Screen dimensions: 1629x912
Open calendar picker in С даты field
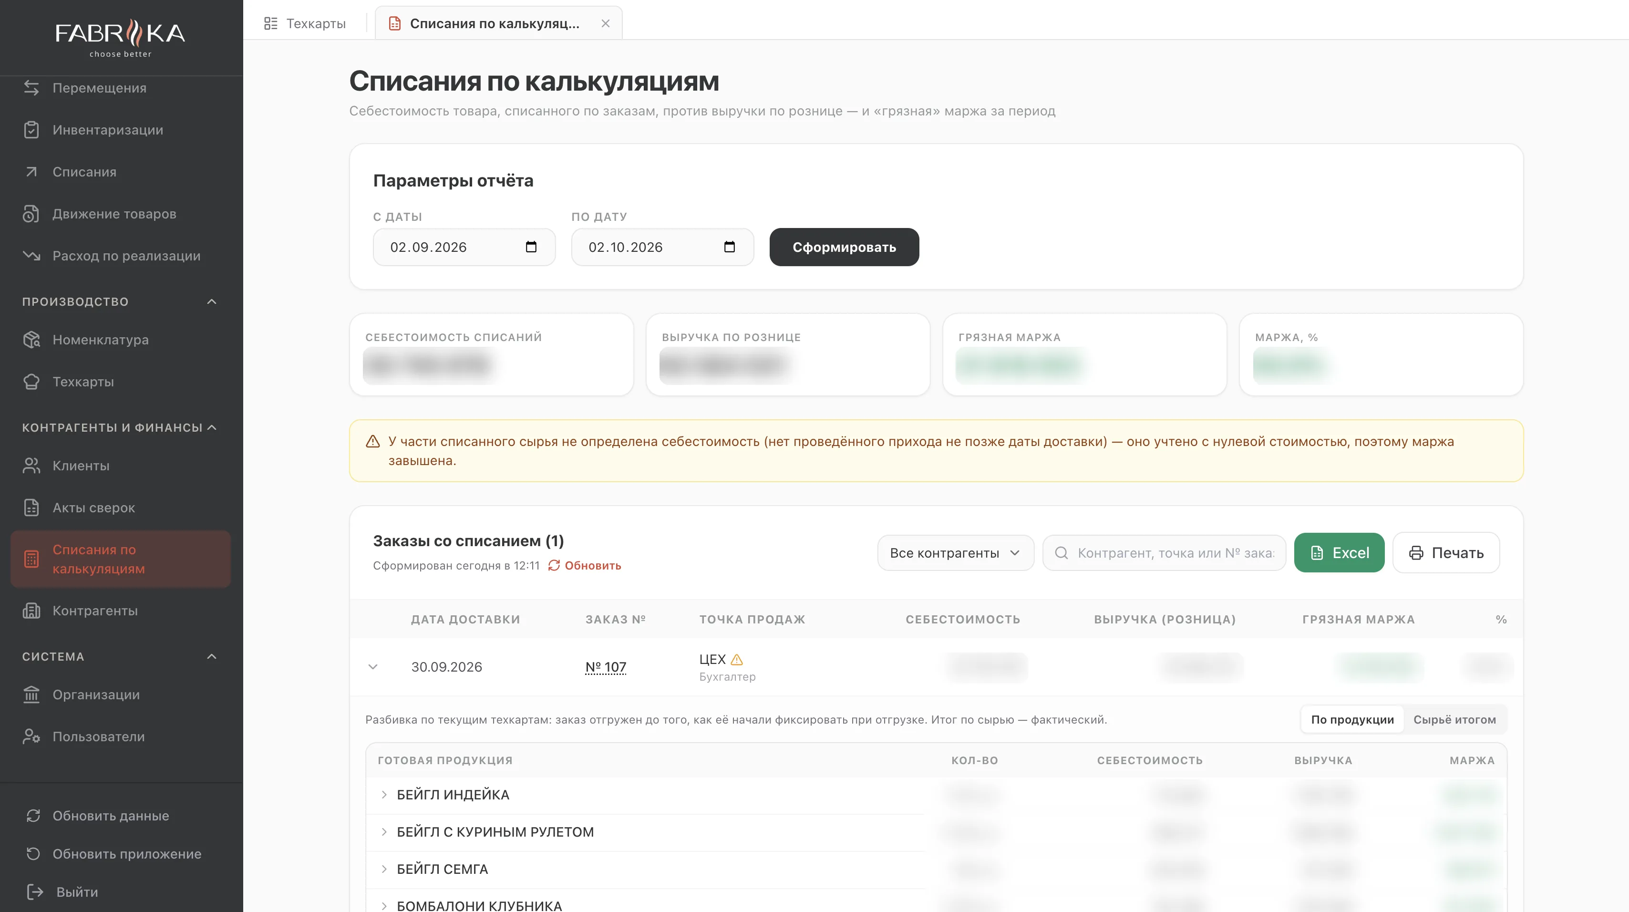pyautogui.click(x=531, y=247)
